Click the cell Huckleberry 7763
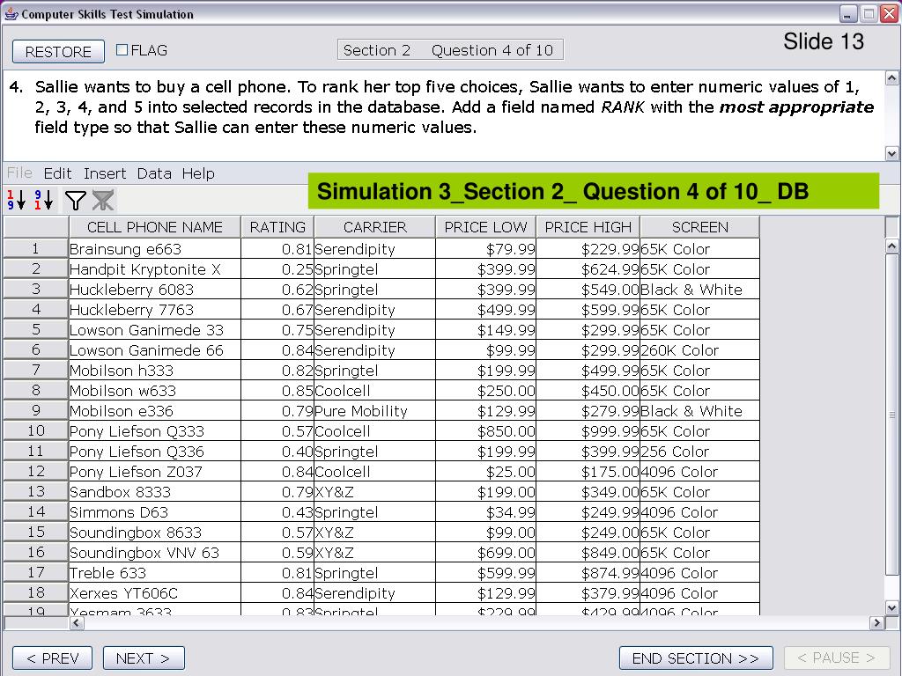Viewport: 902px width, 676px height. (155, 309)
